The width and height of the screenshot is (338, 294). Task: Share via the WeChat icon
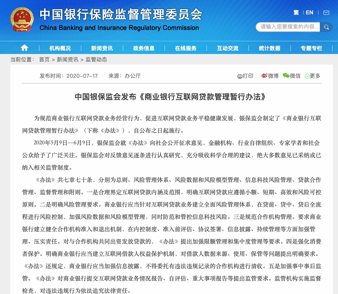(286, 76)
